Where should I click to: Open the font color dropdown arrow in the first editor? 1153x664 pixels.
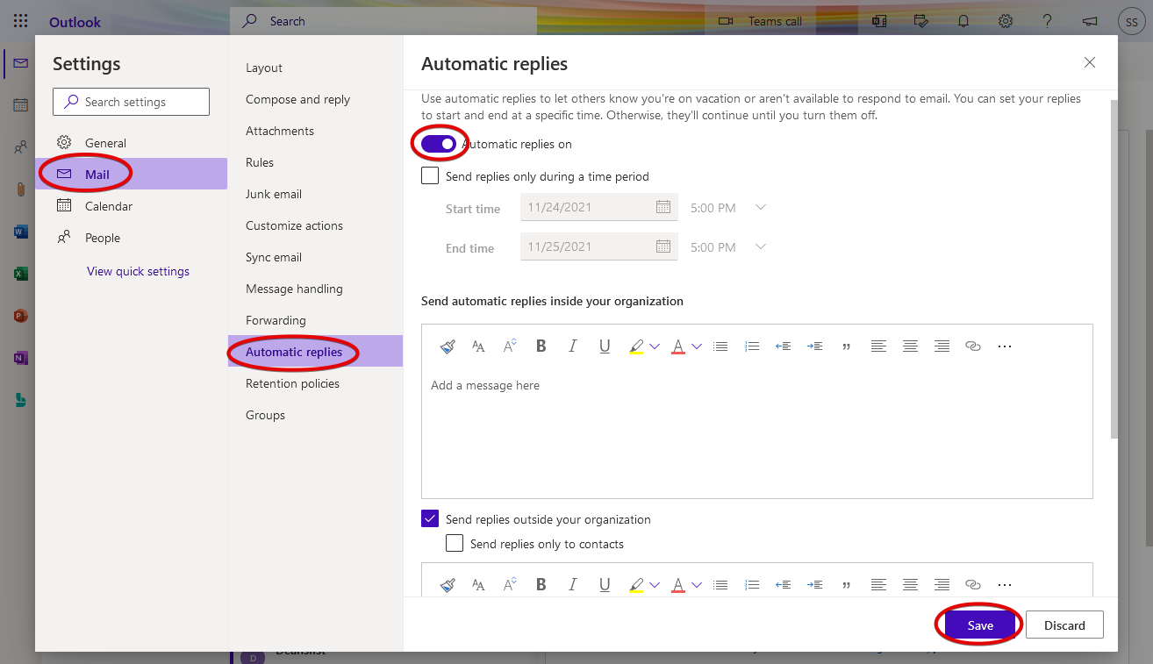697,346
